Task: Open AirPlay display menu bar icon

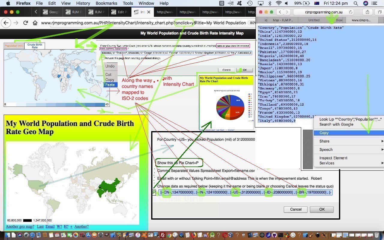Action: (x=260, y=3)
